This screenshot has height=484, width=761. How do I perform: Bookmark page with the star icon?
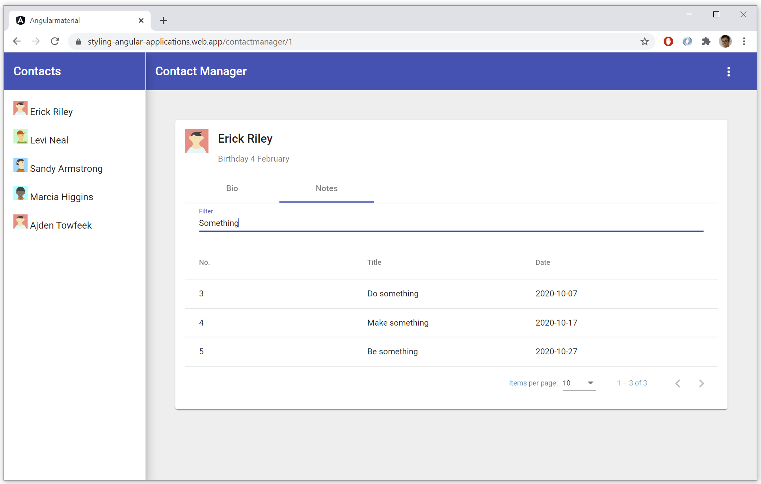(x=644, y=41)
